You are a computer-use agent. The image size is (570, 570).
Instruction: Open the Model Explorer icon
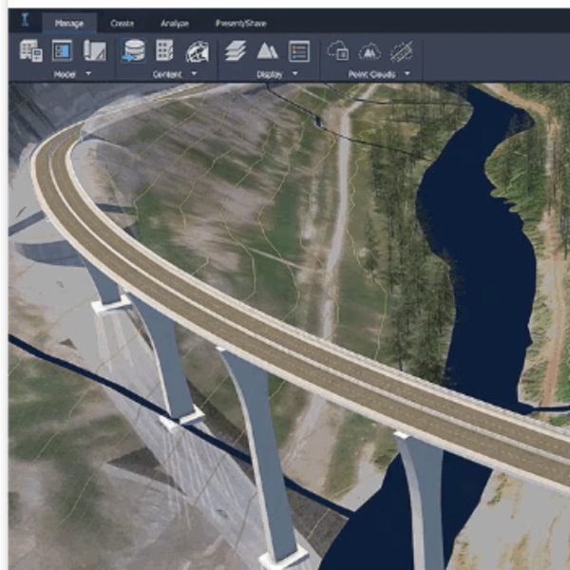click(30, 51)
